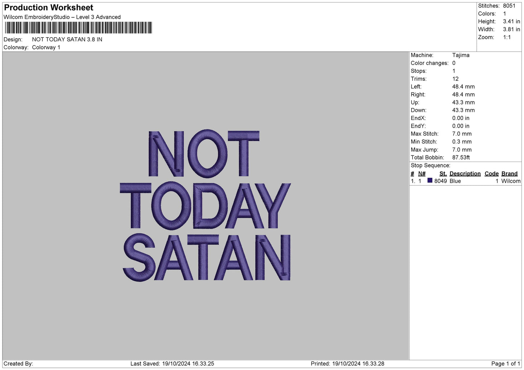Click the Description column header

465,174
